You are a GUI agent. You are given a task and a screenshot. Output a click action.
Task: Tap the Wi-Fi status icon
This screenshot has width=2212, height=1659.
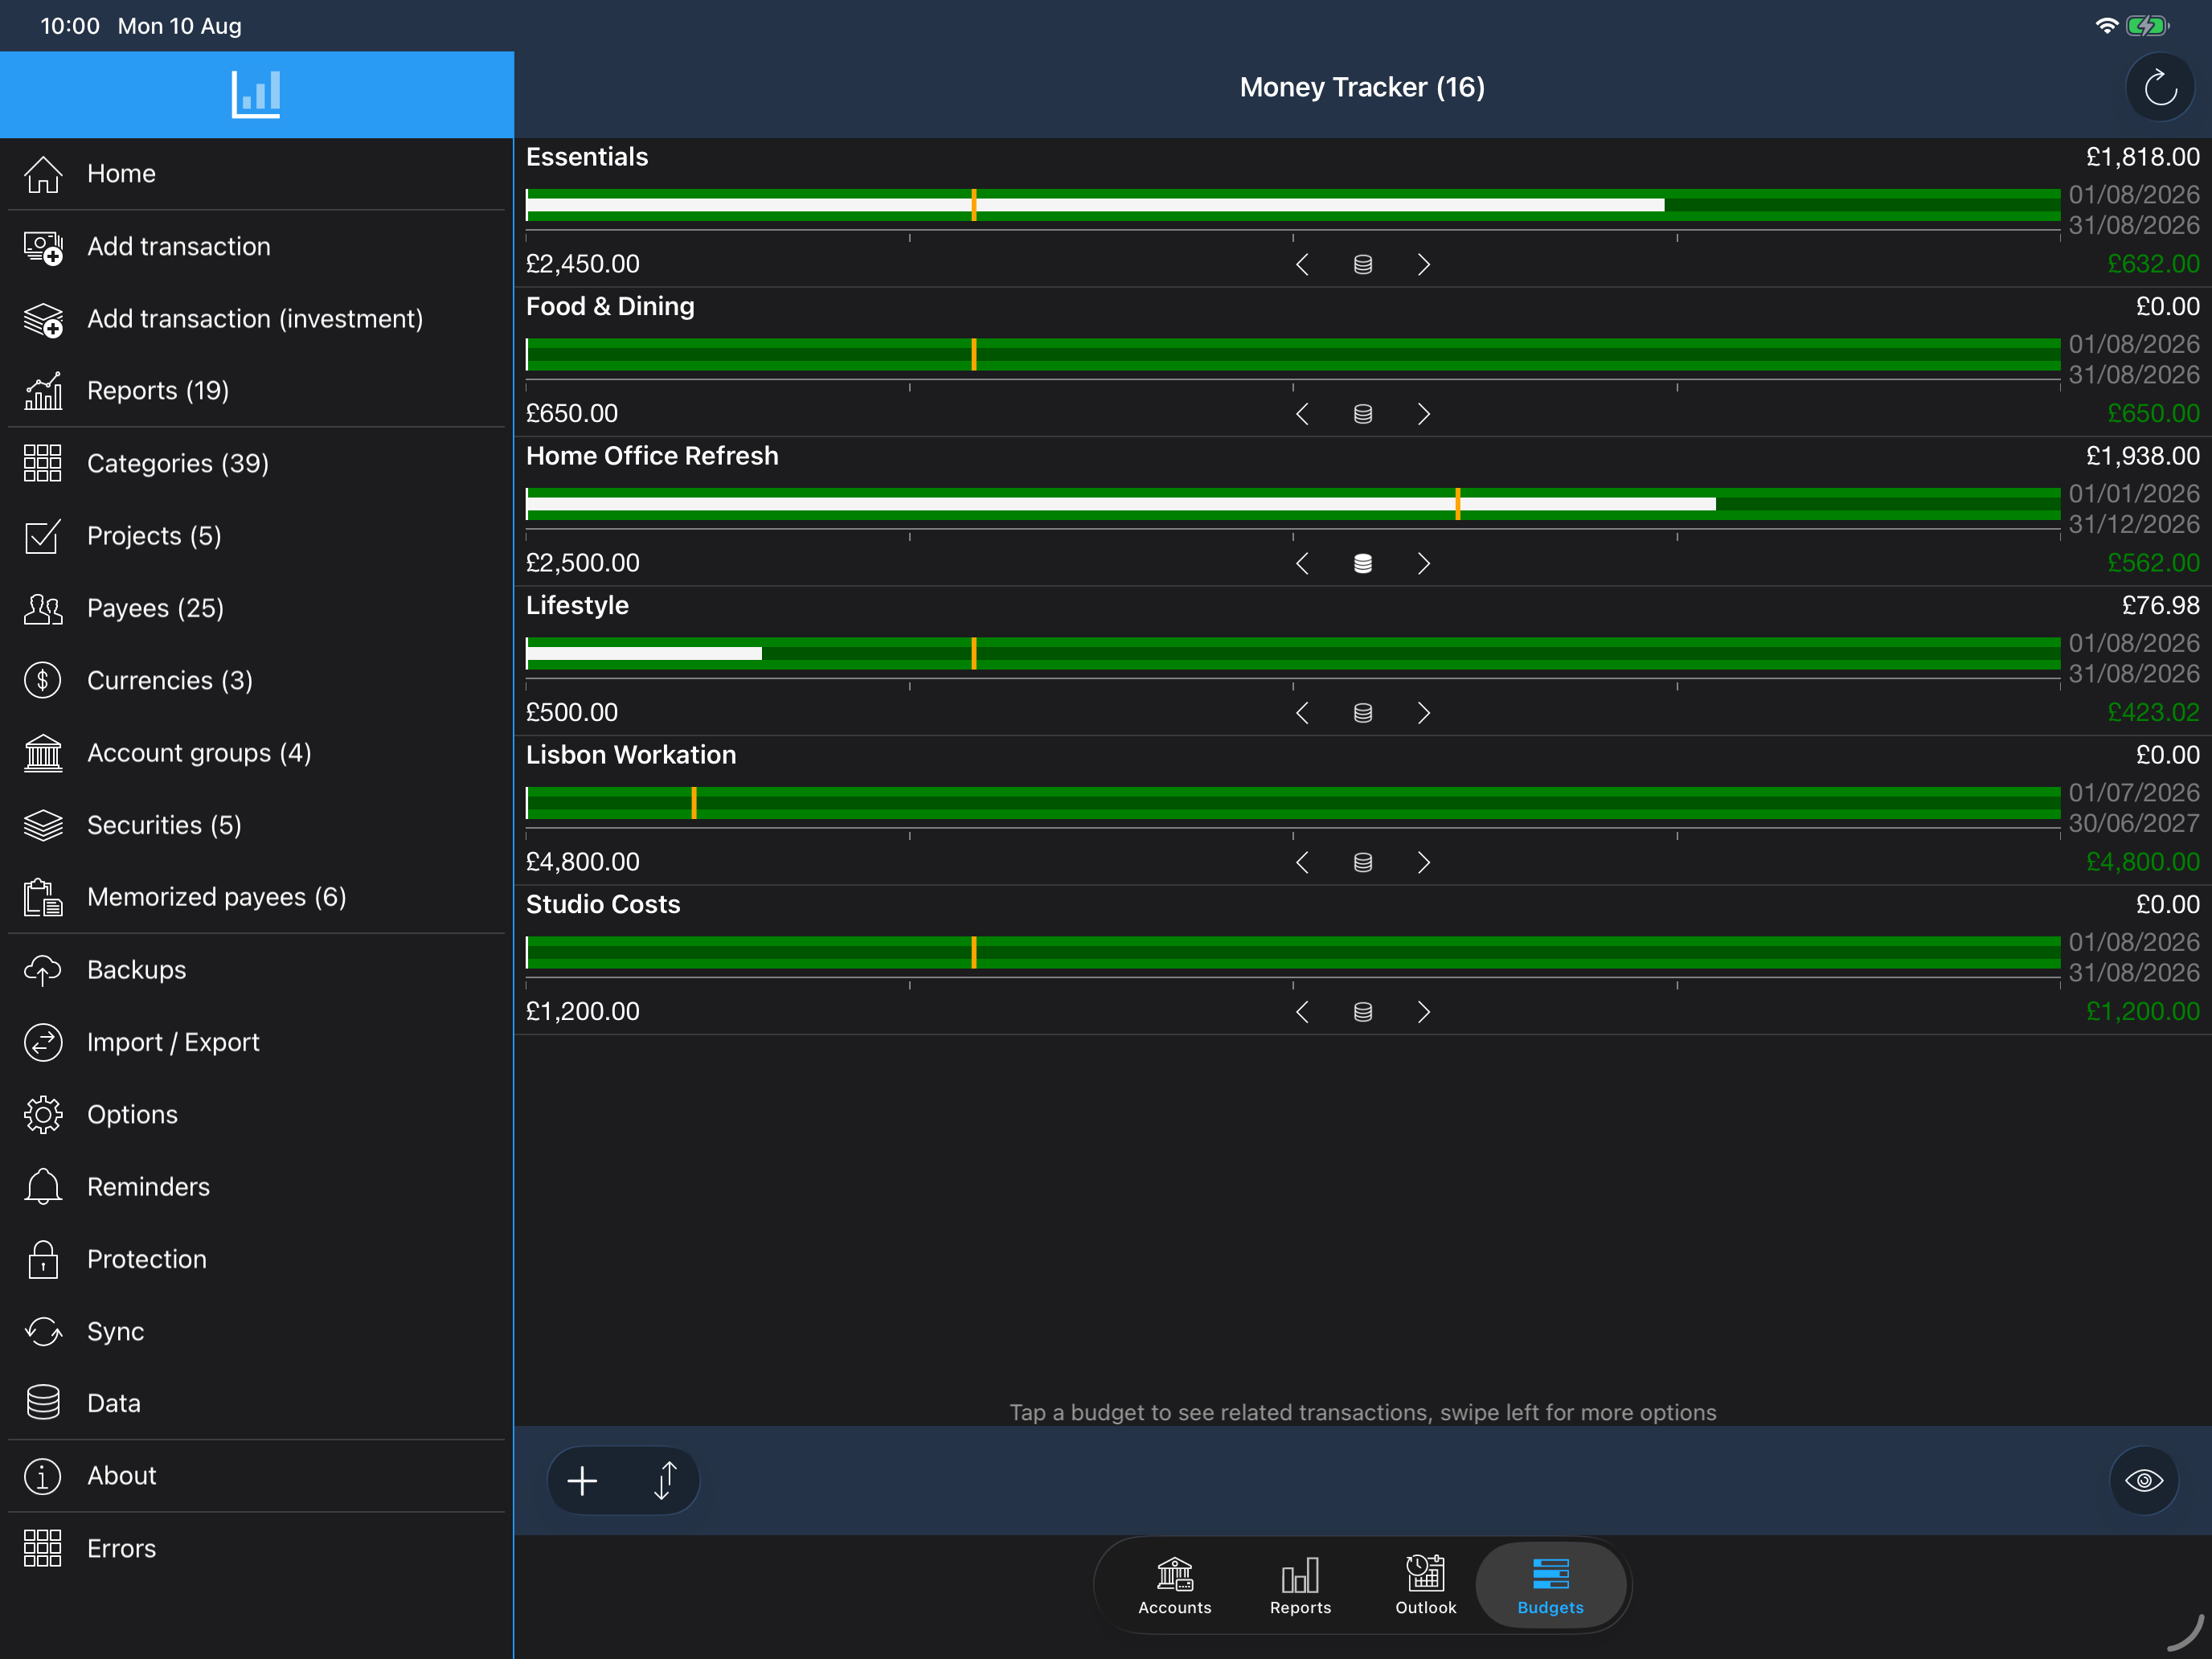2106,26
